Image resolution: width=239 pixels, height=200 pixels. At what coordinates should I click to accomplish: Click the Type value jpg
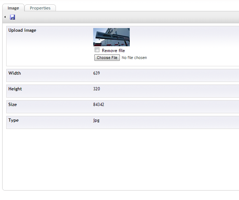(x=96, y=120)
